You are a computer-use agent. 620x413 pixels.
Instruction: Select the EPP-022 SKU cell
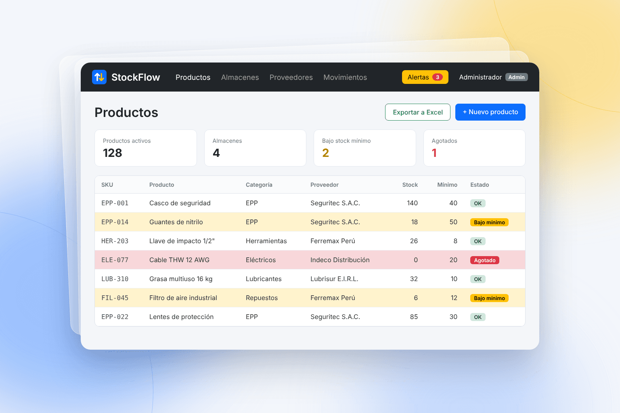pyautogui.click(x=115, y=317)
